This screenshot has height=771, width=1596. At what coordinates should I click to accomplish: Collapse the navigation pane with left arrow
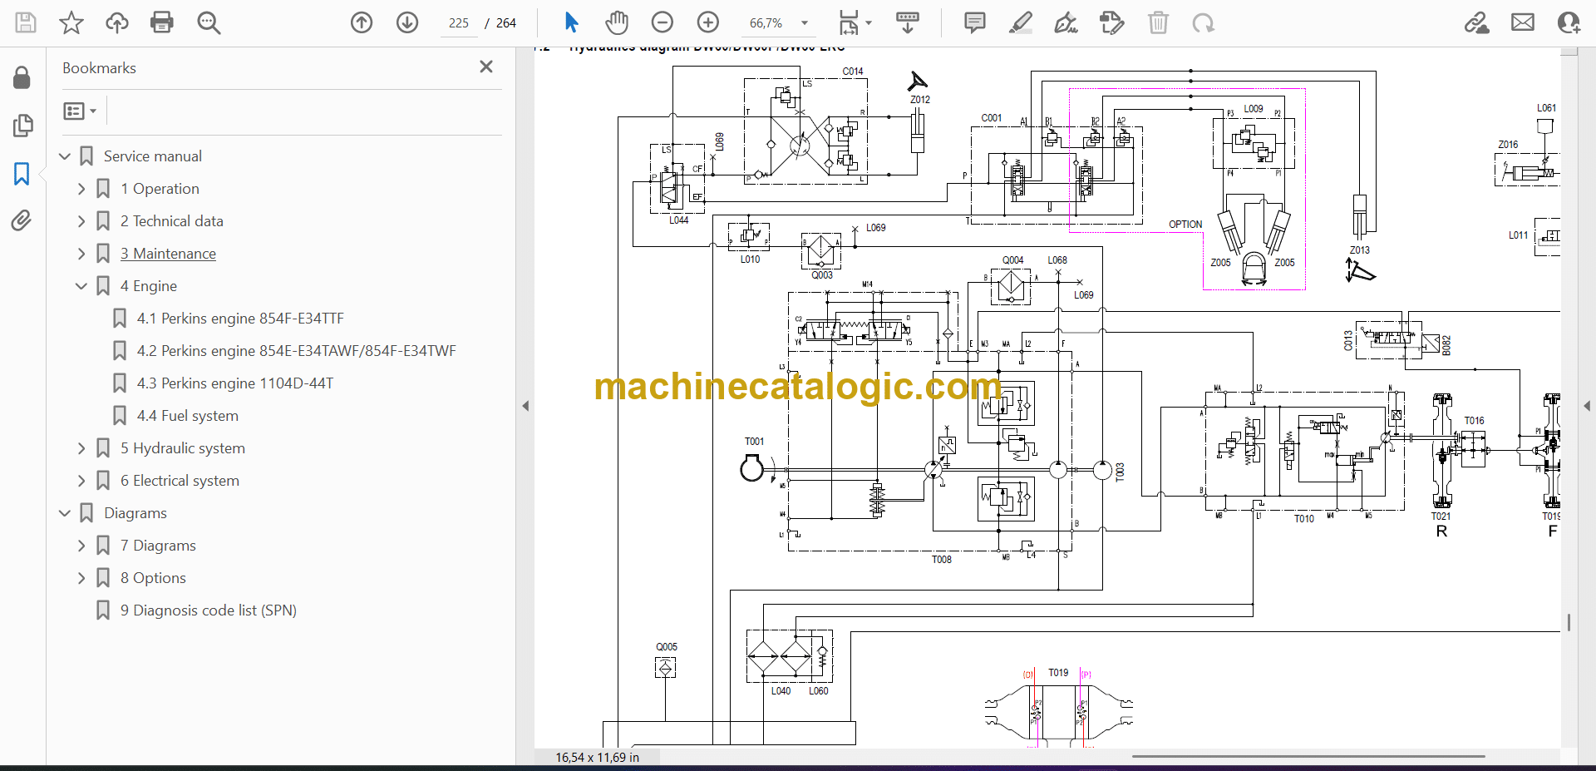(525, 406)
